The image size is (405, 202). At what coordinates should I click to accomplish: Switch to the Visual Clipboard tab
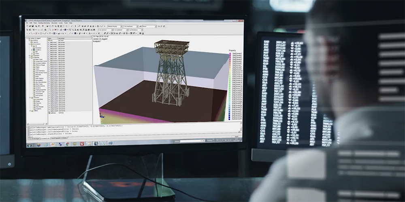coord(56,138)
